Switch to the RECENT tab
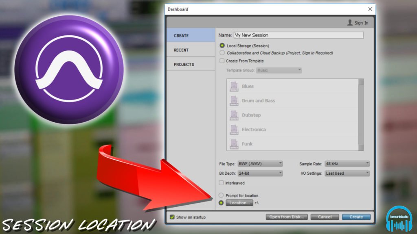 point(191,50)
